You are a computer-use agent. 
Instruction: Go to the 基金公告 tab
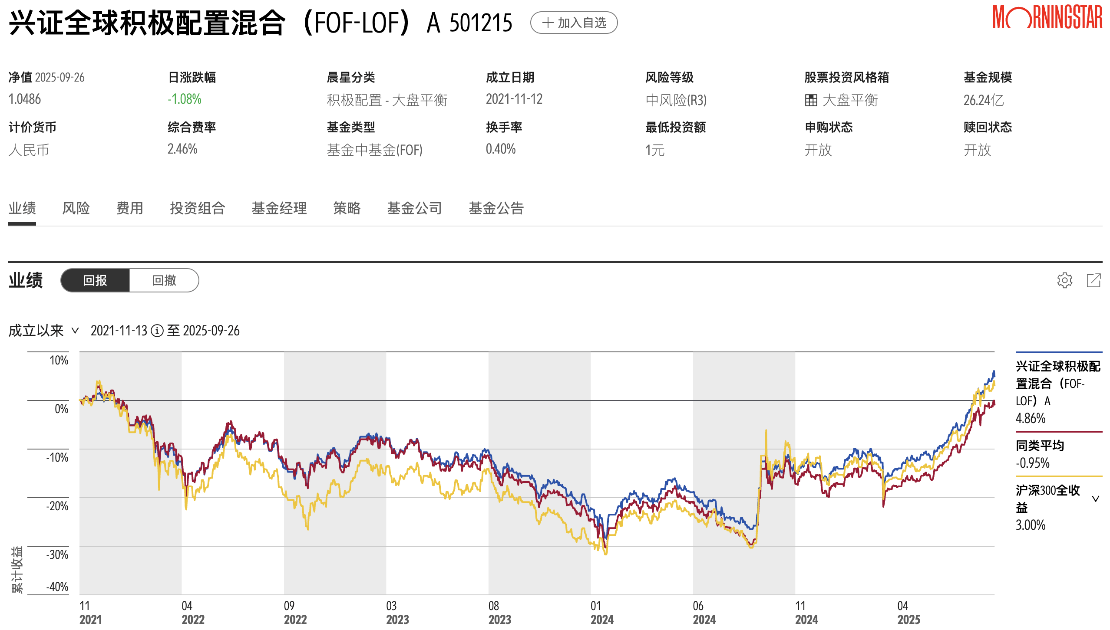click(x=496, y=208)
